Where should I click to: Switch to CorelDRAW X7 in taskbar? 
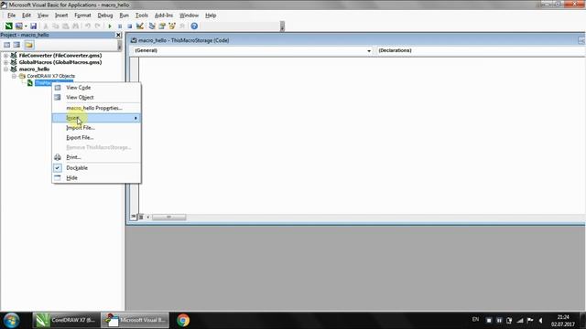coord(66,320)
